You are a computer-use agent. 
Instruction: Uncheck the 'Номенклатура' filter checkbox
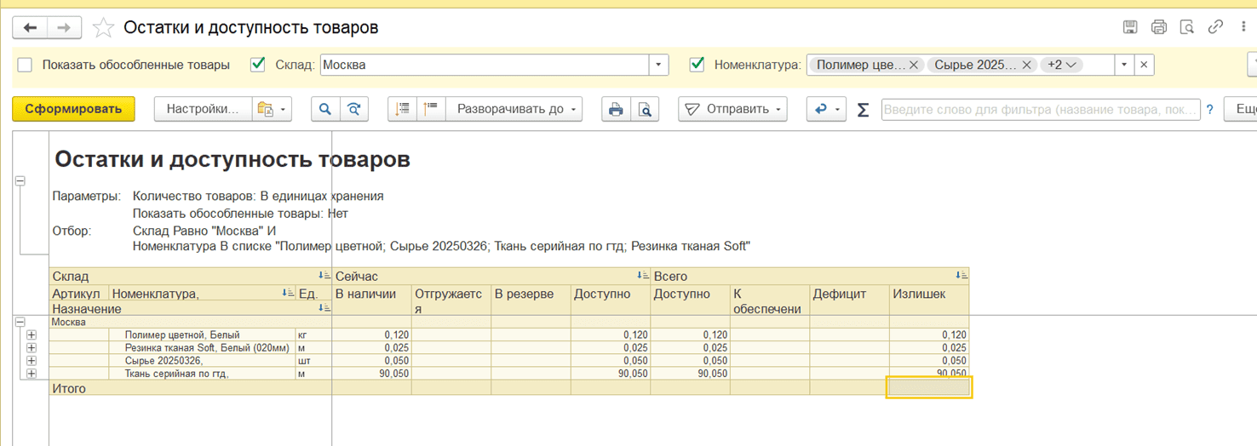tap(697, 65)
